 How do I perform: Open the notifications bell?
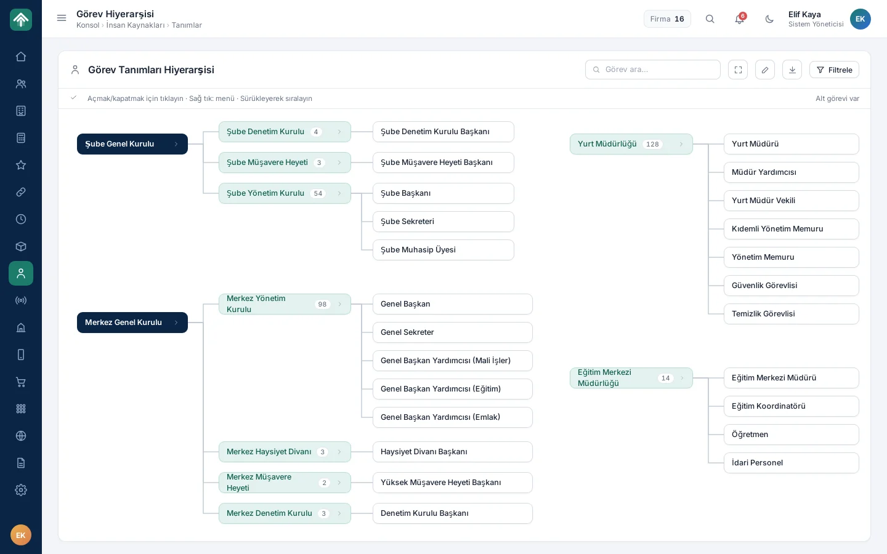point(740,19)
